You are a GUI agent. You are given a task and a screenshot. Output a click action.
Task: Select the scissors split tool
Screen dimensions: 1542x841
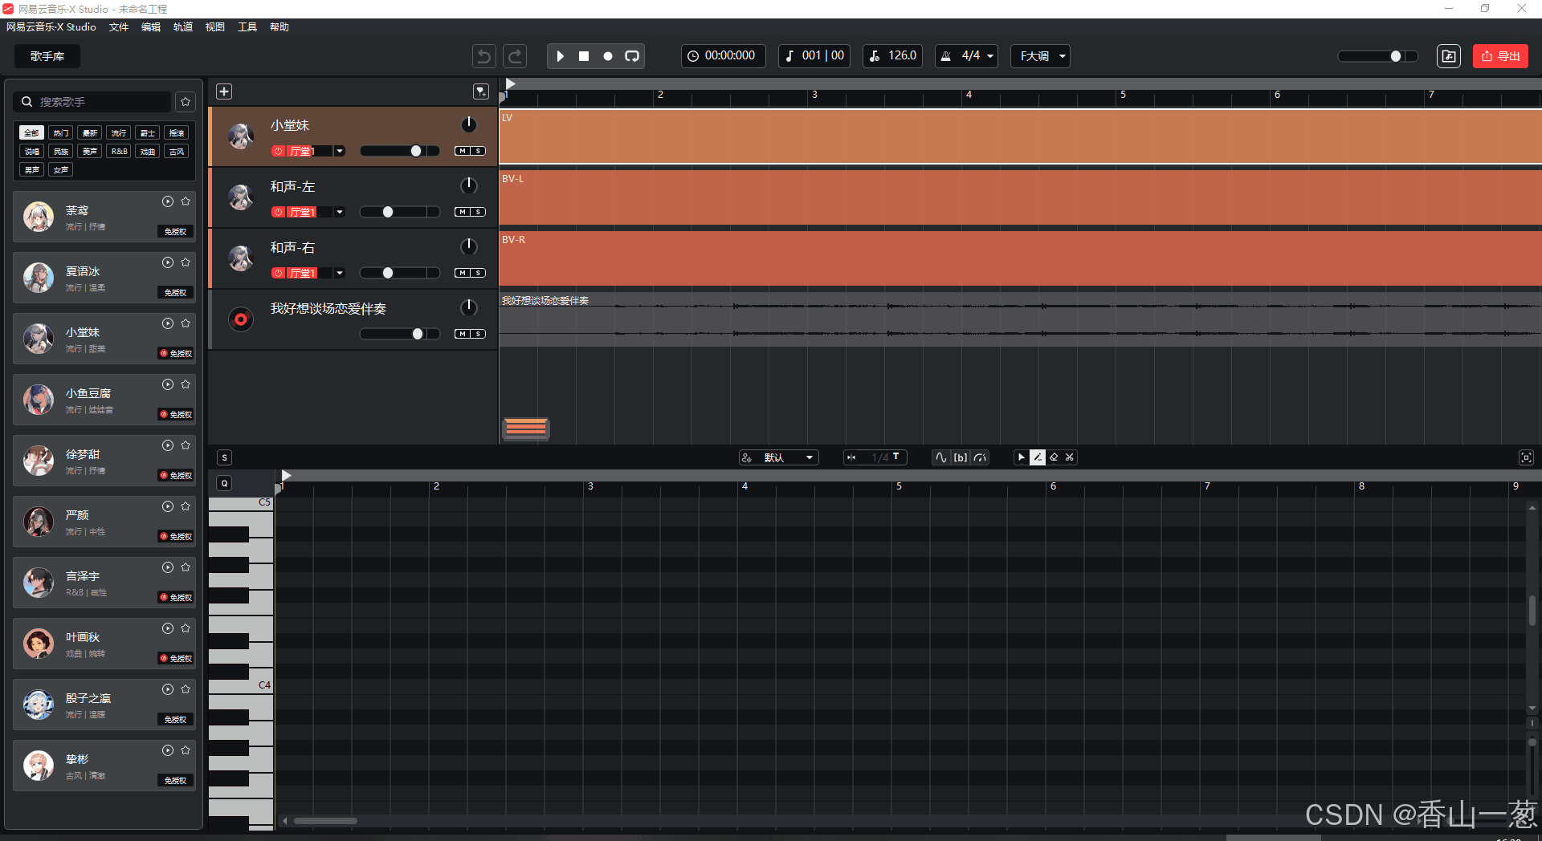[x=1070, y=457]
